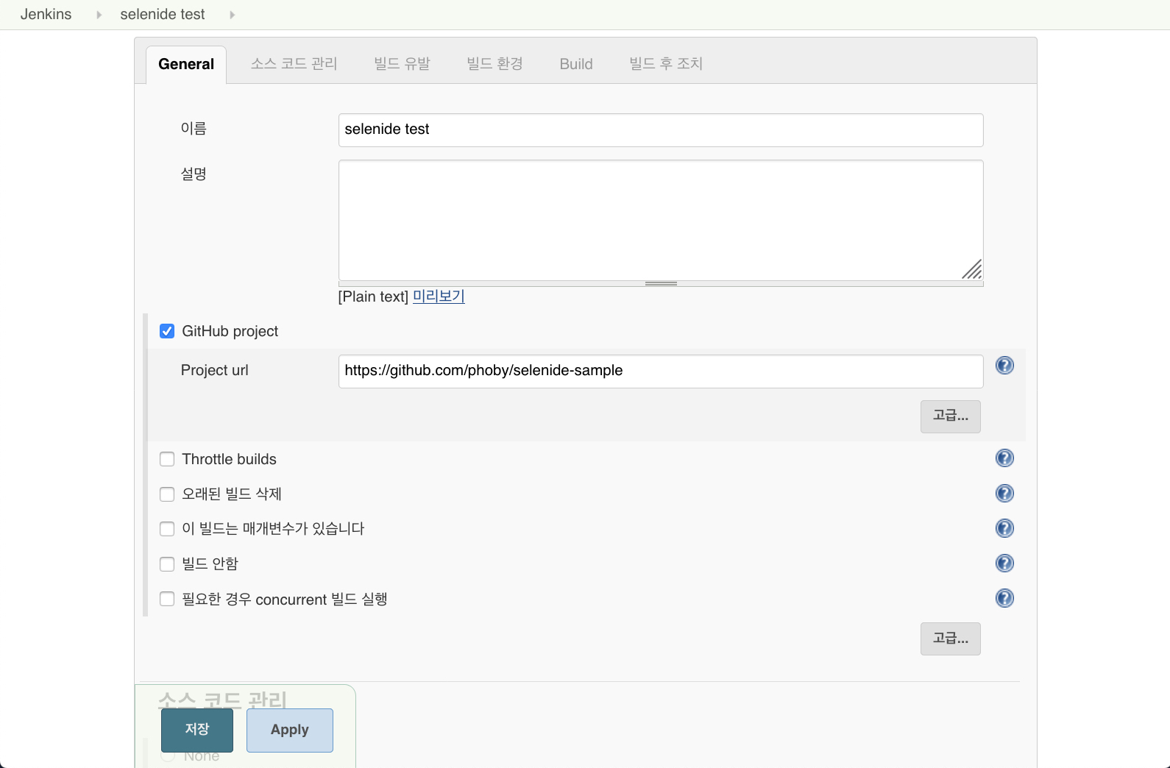Go to 빌드 후 조치 tab
1170x768 pixels.
[666, 64]
